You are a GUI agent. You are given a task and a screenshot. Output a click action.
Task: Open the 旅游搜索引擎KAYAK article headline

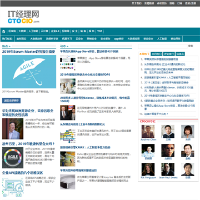(x=85, y=147)
